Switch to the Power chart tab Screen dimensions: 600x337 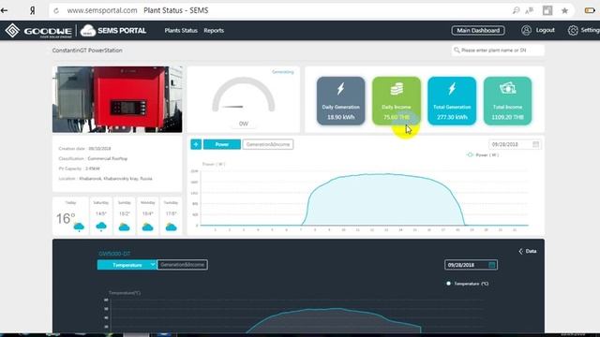(x=222, y=144)
